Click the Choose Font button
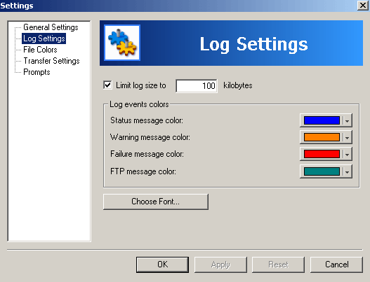 coord(156,202)
